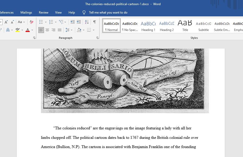Apply red font color
This screenshot has height=157, width=243.
(28, 30)
